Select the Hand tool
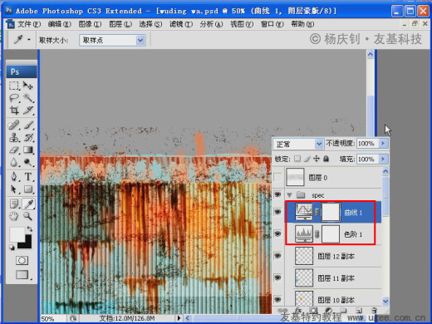Image resolution: width=432 pixels, height=324 pixels. (x=14, y=216)
